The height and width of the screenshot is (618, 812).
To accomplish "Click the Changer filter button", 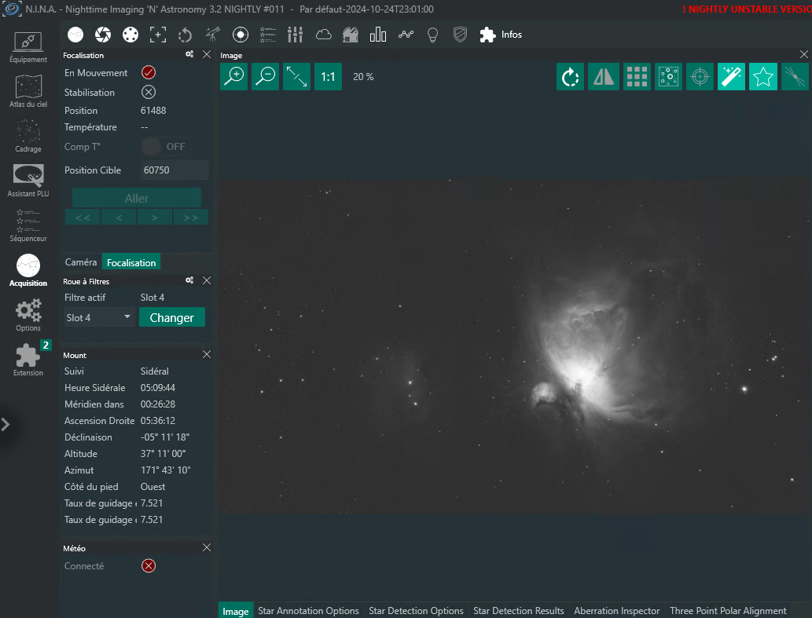I will [172, 317].
